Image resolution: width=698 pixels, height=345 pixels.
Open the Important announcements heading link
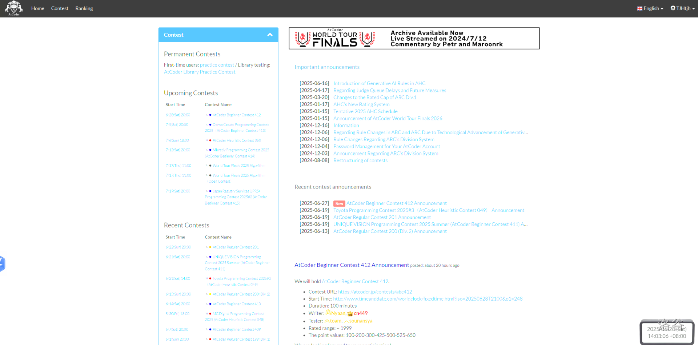[327, 67]
